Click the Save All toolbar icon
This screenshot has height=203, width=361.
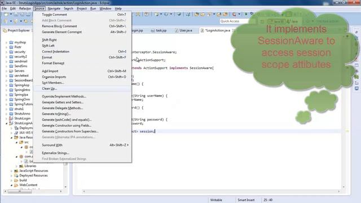[x=22, y=15]
